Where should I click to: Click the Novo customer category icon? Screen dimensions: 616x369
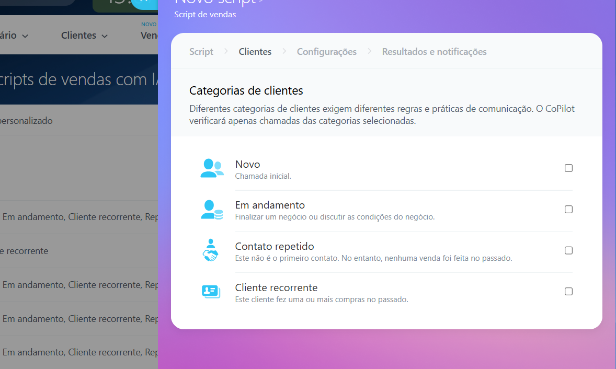pos(212,168)
